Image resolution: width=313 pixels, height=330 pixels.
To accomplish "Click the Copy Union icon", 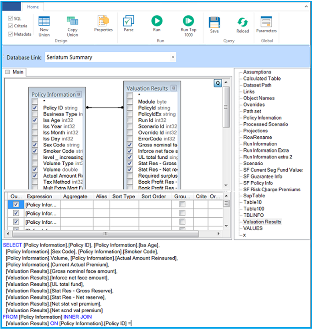I will coord(72,21).
